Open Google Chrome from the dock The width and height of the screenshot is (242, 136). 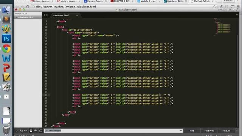pyautogui.click(x=6, y=49)
